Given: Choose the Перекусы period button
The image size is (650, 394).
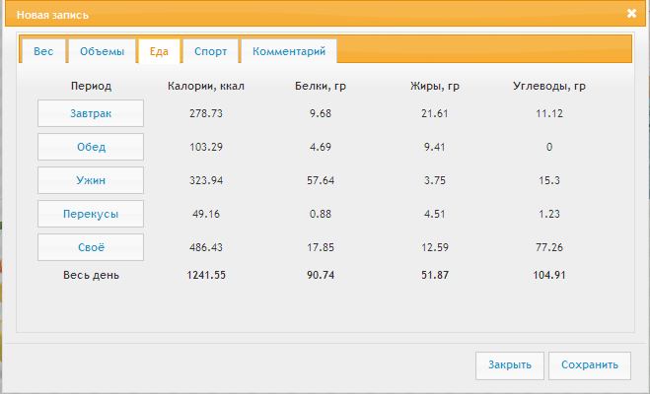Looking at the screenshot, I should [x=91, y=214].
